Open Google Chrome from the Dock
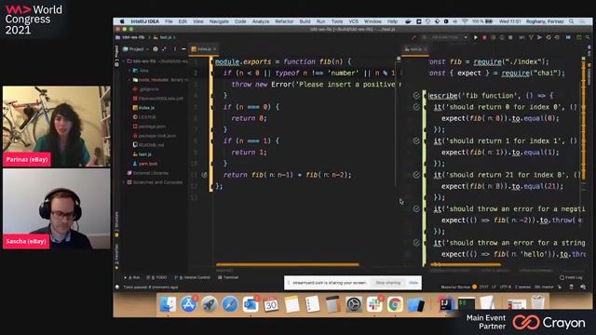This screenshot has height=335, width=596. [395, 304]
